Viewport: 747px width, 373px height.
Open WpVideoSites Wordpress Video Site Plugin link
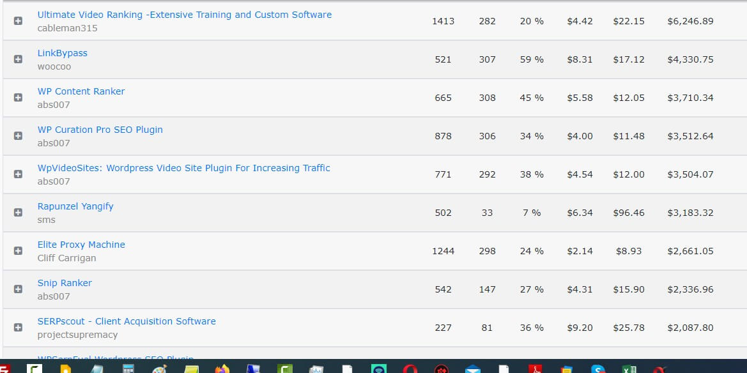tap(183, 168)
